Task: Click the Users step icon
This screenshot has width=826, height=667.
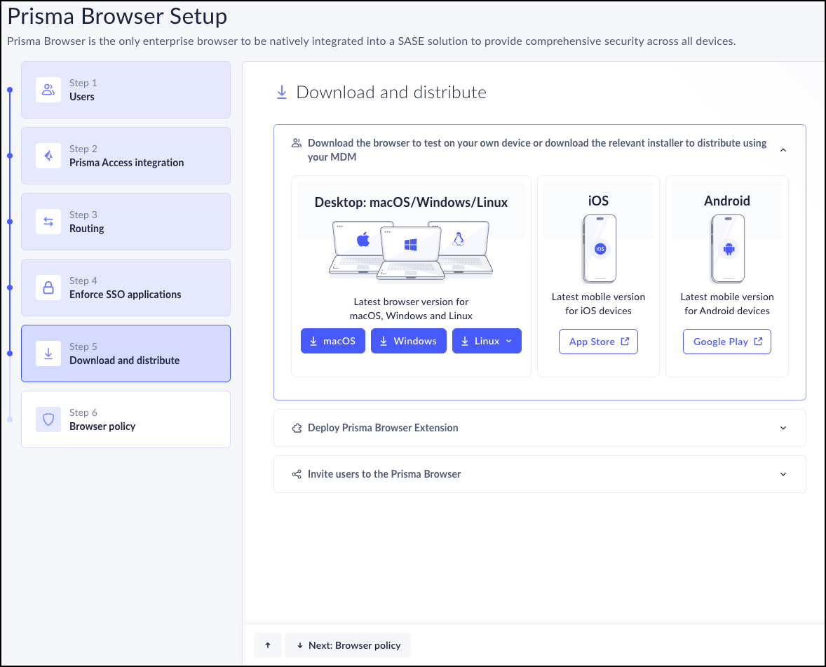Action: pyautogui.click(x=48, y=90)
